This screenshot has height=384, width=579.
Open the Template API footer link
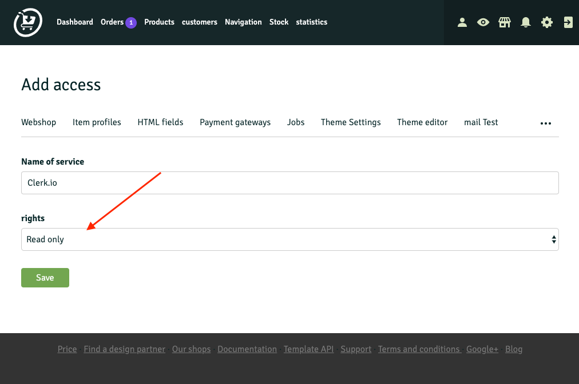[x=308, y=349]
